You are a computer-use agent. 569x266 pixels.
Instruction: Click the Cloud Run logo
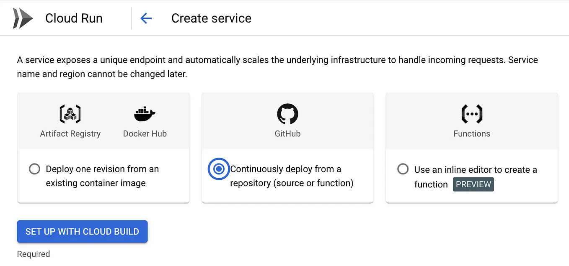pyautogui.click(x=23, y=18)
